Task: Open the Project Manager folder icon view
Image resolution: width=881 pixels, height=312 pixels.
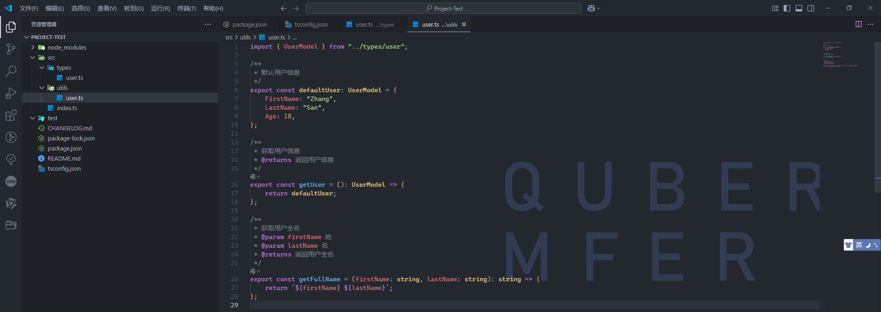Action: point(11,225)
